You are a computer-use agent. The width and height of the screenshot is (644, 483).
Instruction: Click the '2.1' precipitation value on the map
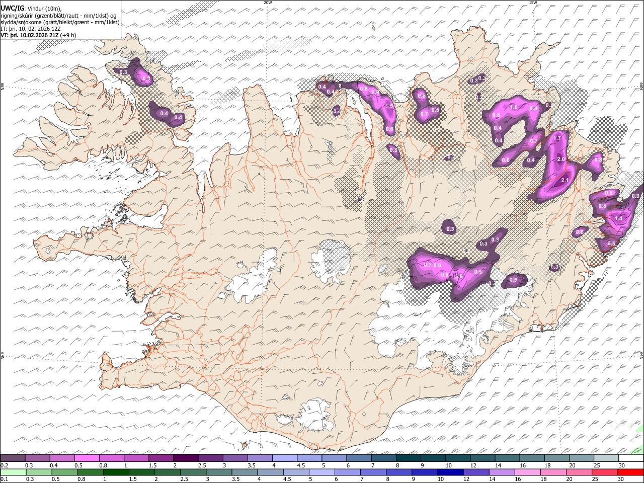click(x=565, y=181)
